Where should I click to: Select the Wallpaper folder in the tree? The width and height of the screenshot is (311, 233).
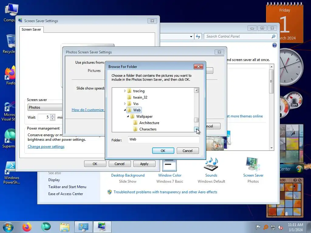click(x=144, y=116)
